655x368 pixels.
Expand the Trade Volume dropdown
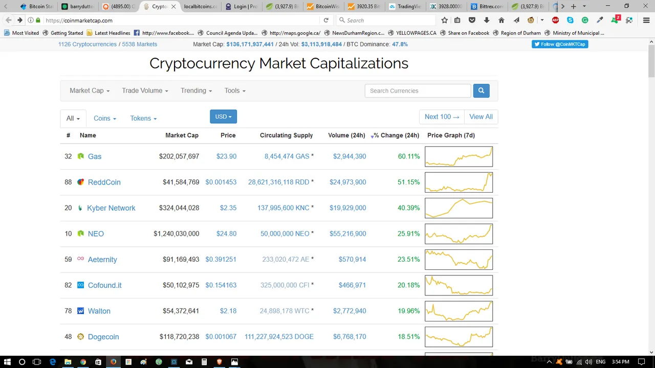145,90
